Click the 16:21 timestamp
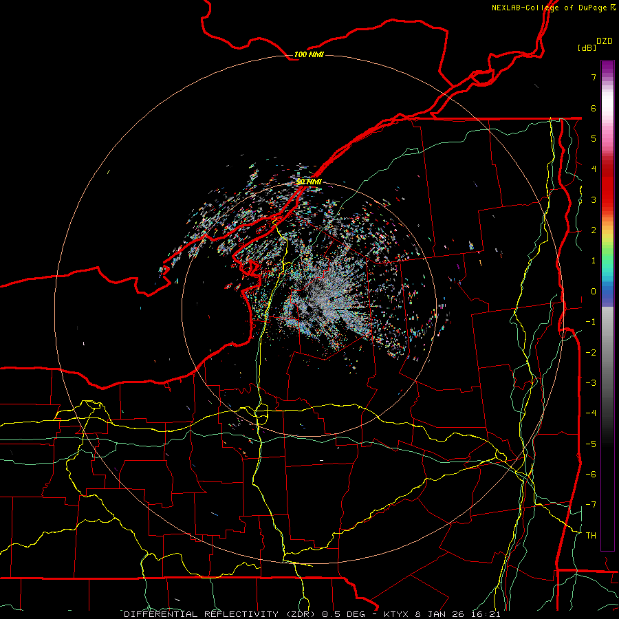This screenshot has height=619, width=619. click(x=488, y=614)
